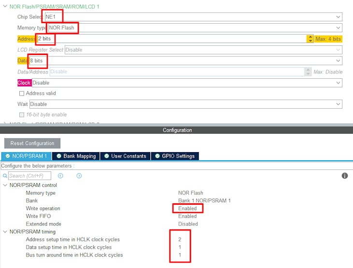The image size is (353, 268).
Task: Collapse the NOR Flash/PSRAM/SRAM/ROM/LCD 1 section
Action: pyautogui.click(x=5, y=6)
